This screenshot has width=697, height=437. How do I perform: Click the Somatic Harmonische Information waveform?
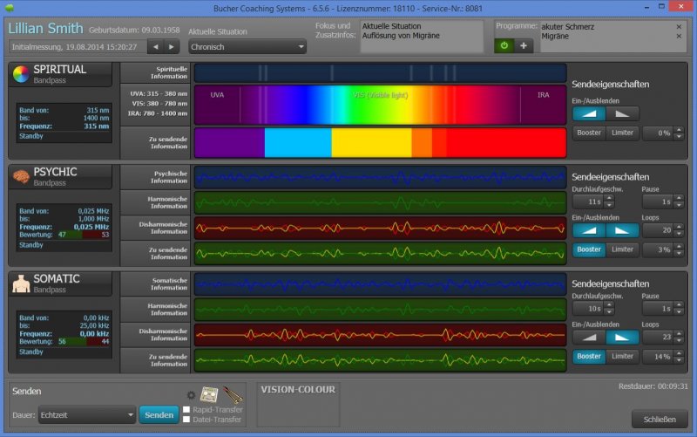point(380,310)
